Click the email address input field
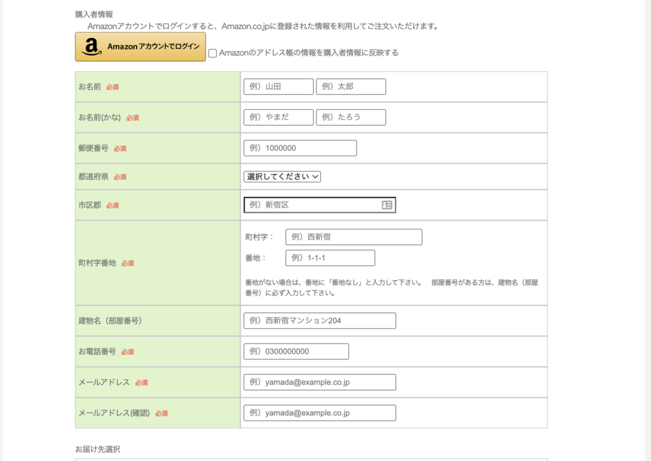This screenshot has width=651, height=461. coord(320,382)
